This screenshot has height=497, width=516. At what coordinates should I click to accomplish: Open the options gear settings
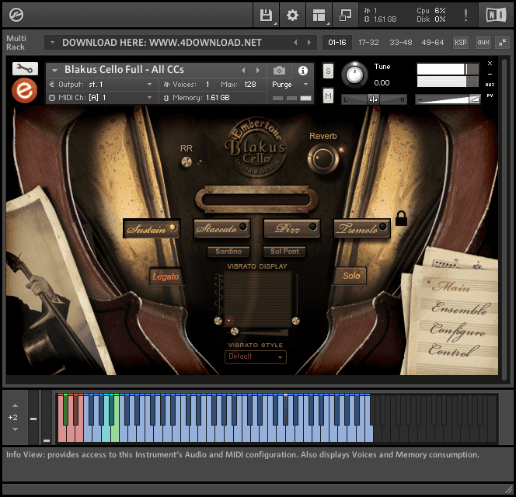coord(292,15)
